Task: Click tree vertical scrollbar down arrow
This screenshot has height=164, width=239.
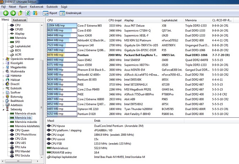Action: tap(42, 157)
